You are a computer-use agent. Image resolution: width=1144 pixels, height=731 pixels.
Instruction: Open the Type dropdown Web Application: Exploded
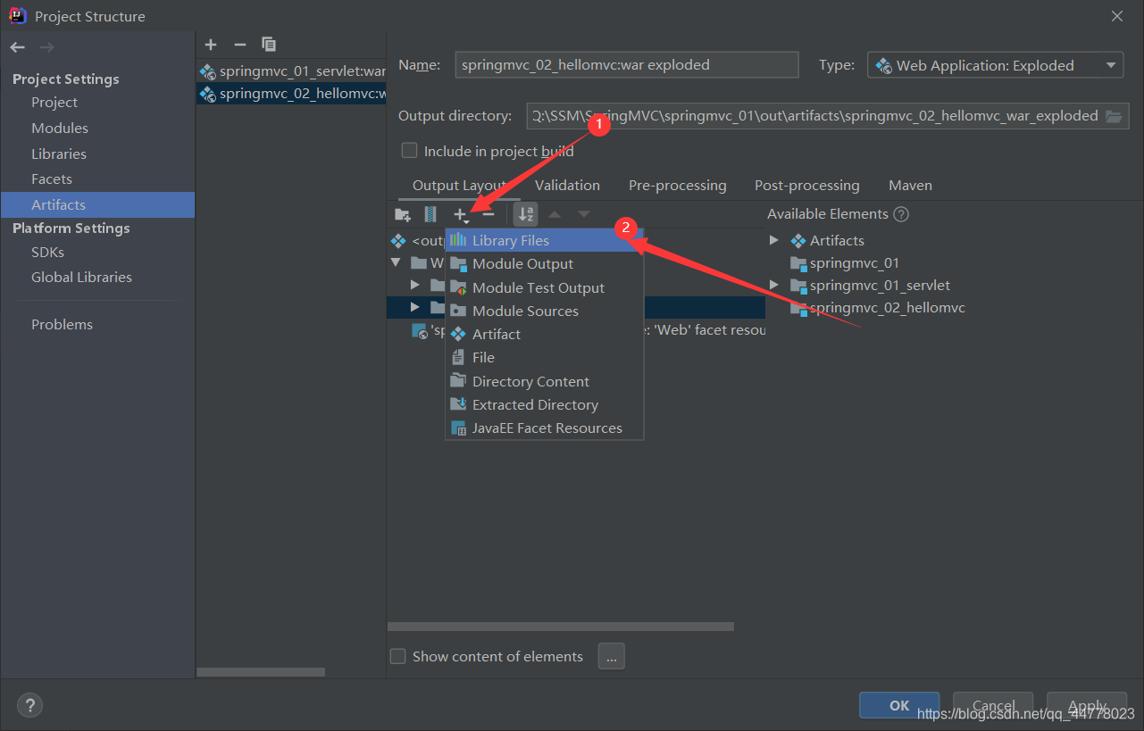995,65
